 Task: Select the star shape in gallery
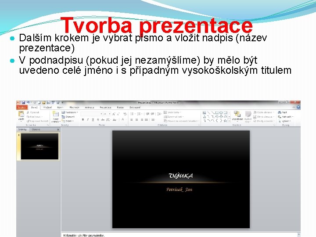click(225, 121)
